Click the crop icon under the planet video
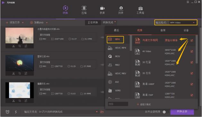Screen dimensions: 202x117 20,73
